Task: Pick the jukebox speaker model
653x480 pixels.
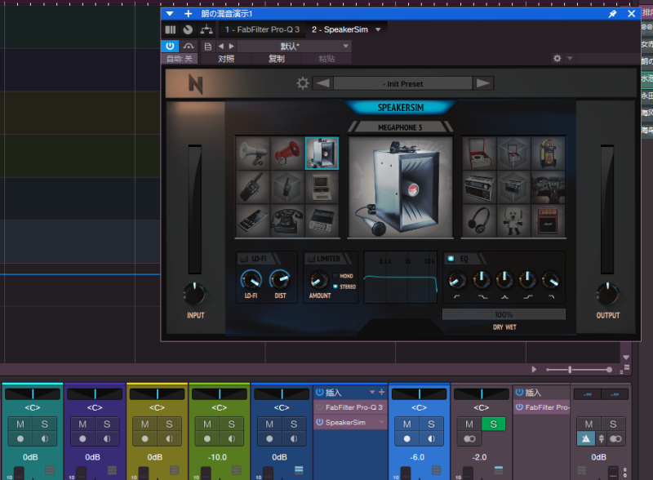Action: pyautogui.click(x=547, y=153)
